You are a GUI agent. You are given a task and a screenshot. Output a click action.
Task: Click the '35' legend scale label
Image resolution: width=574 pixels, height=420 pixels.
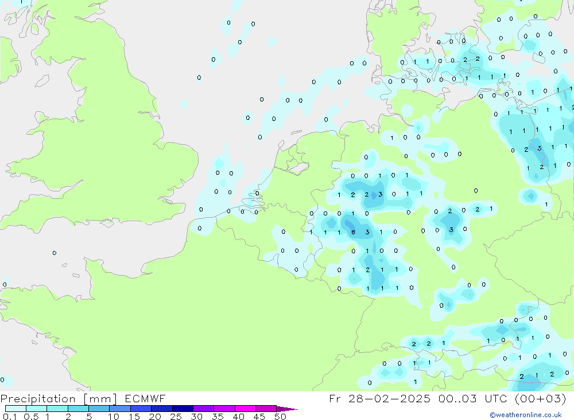point(218,417)
